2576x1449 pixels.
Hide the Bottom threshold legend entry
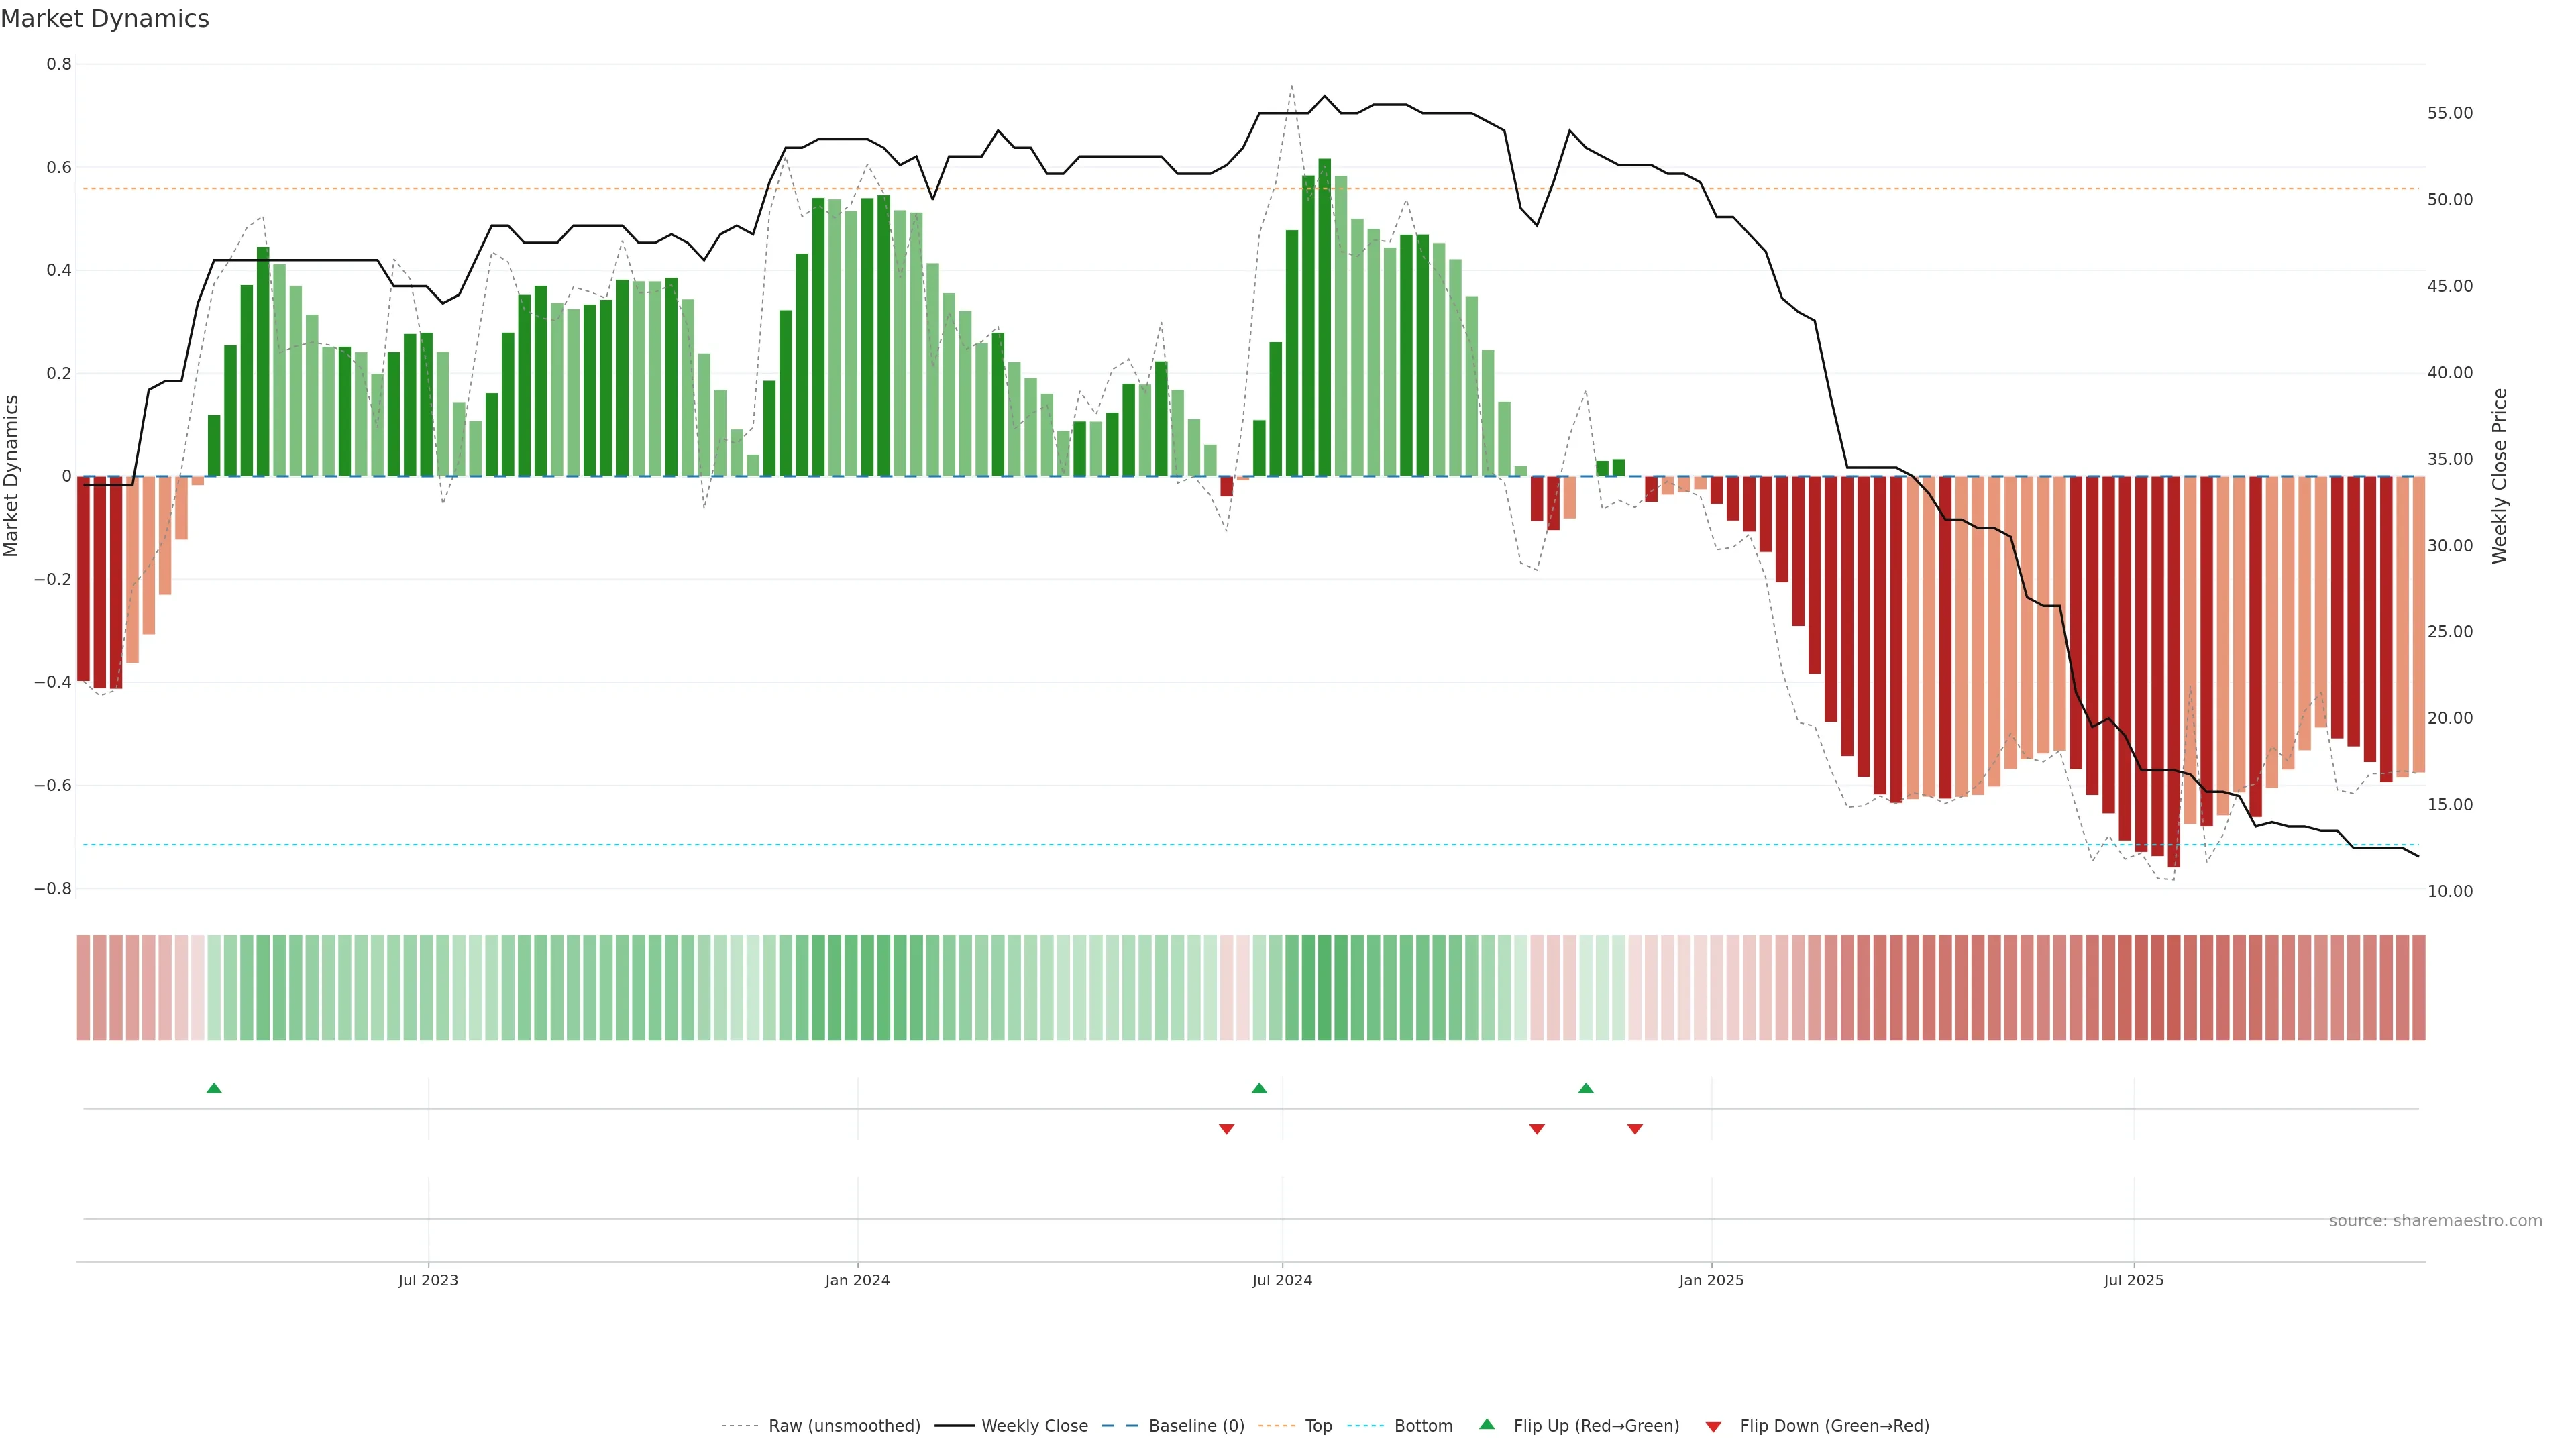pyautogui.click(x=1423, y=1425)
